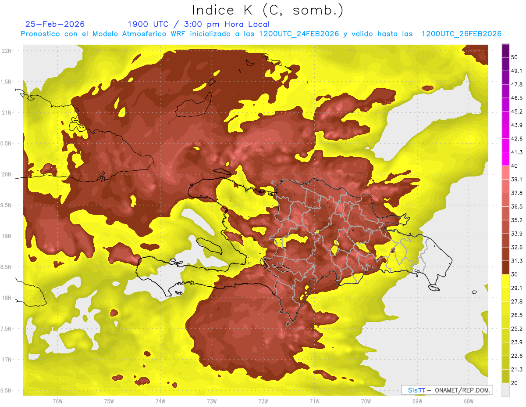Click the colorbar value "35.2"

pyautogui.click(x=517, y=220)
